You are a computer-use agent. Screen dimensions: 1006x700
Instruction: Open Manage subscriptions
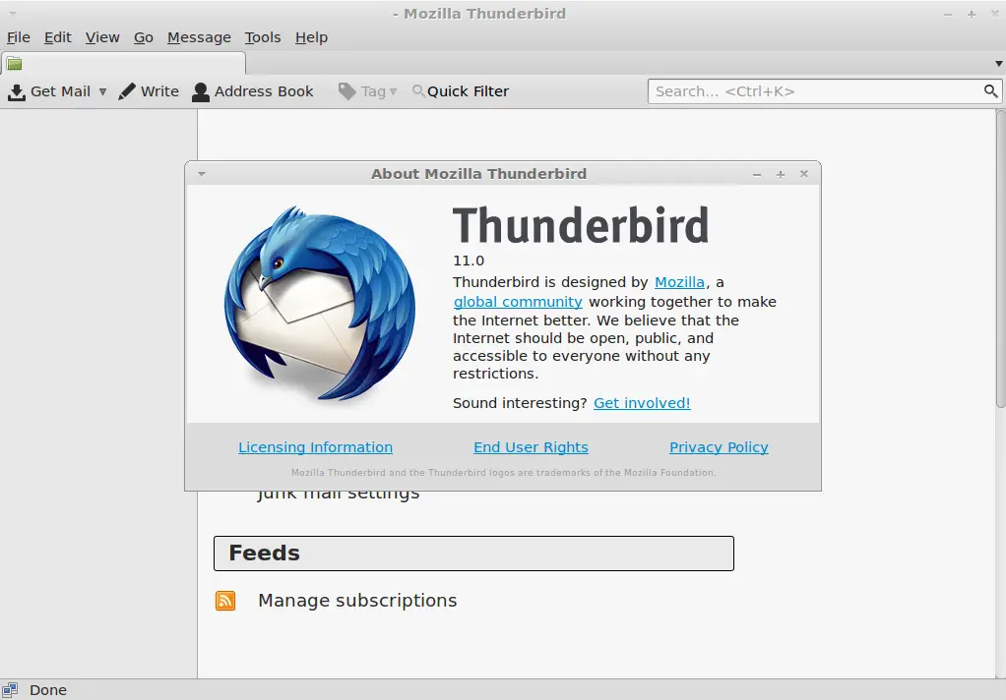[x=357, y=601]
